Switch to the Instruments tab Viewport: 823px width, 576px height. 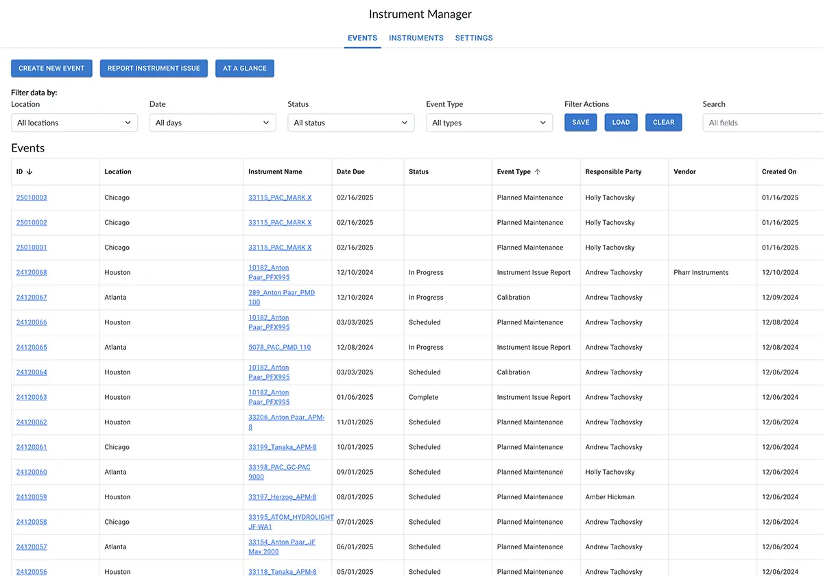tap(416, 38)
